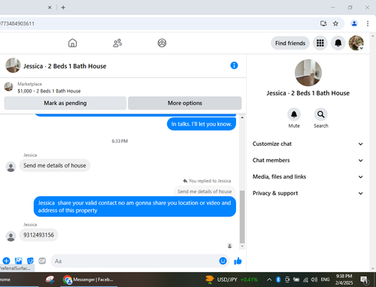Image resolution: width=376 pixels, height=287 pixels.
Task: Open Chrome three-dot menu
Action: point(368,23)
